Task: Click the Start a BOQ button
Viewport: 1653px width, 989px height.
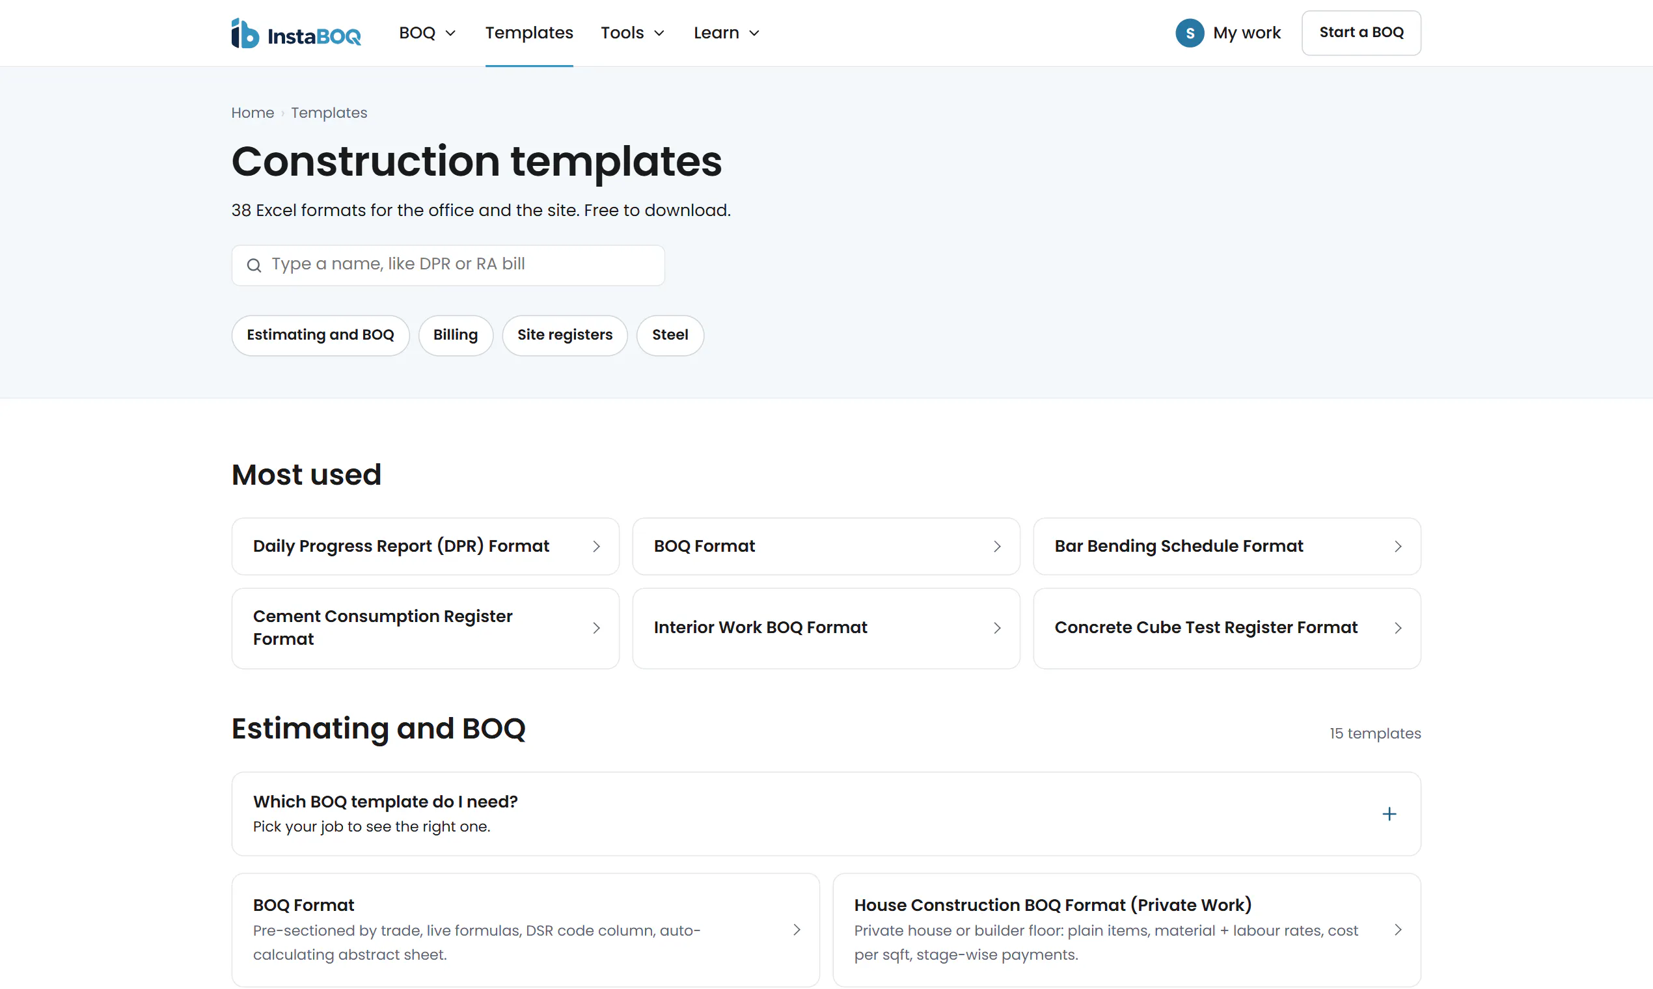Action: coord(1361,33)
